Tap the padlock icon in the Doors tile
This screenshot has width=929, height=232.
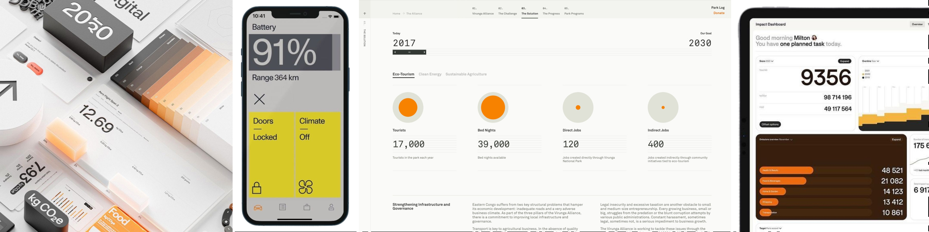point(257,188)
